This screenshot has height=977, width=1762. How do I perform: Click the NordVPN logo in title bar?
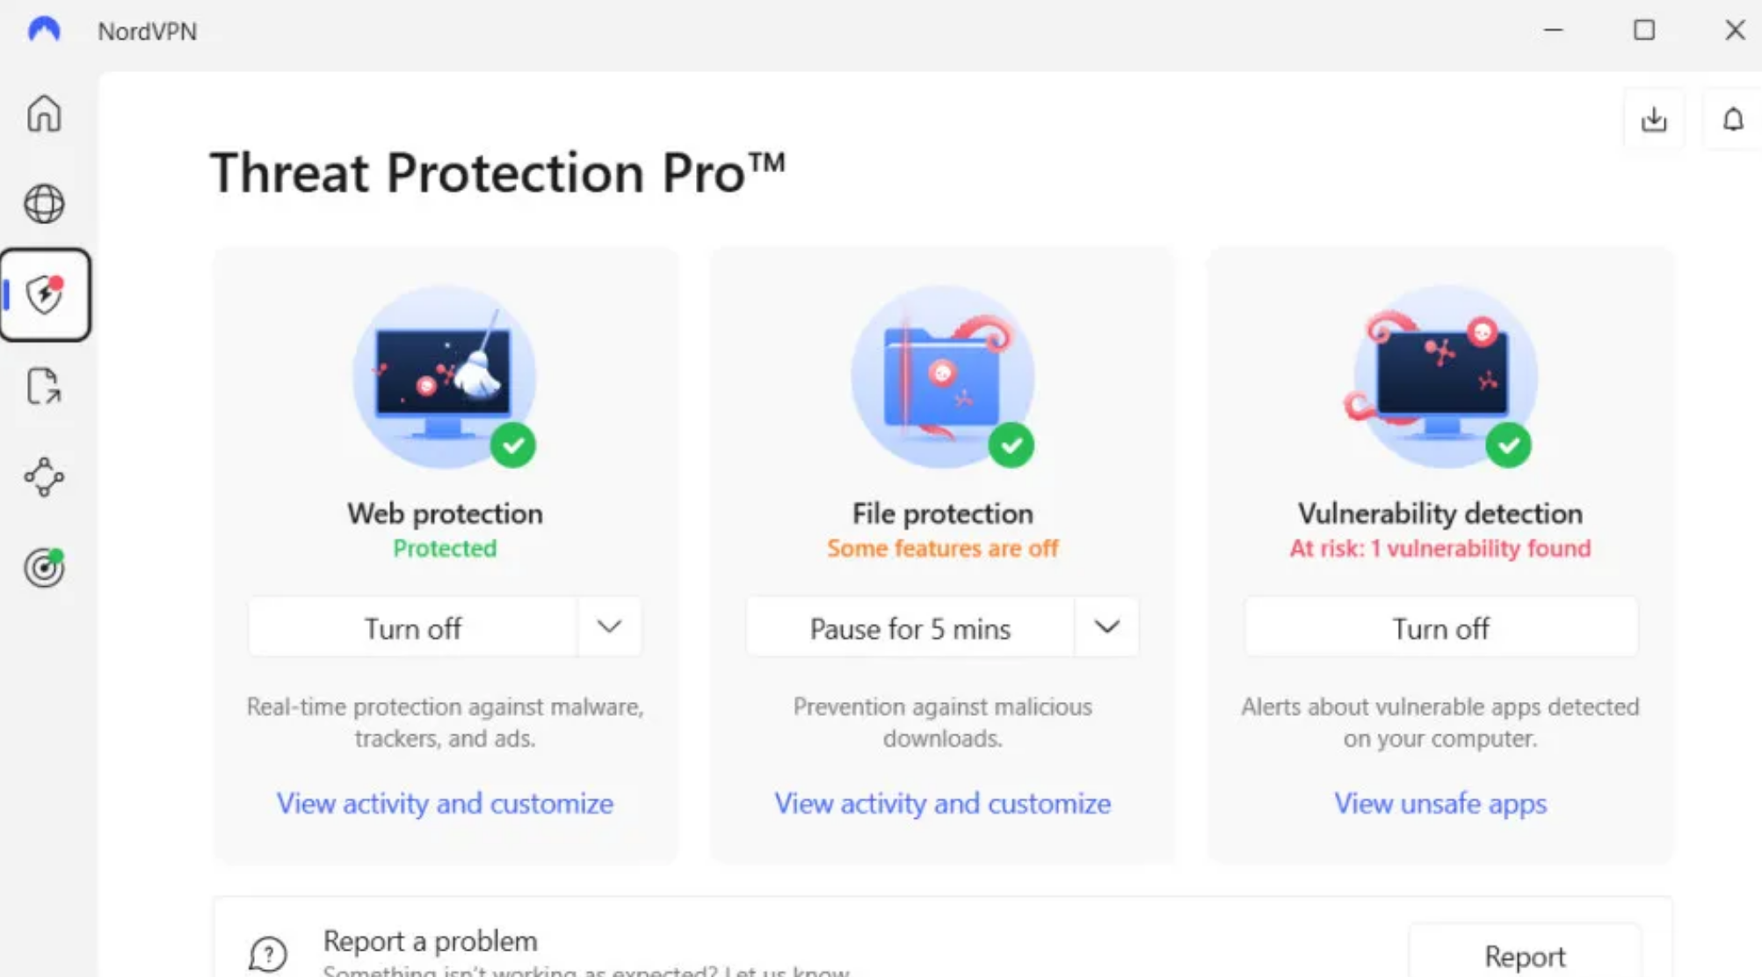pyautogui.click(x=44, y=30)
